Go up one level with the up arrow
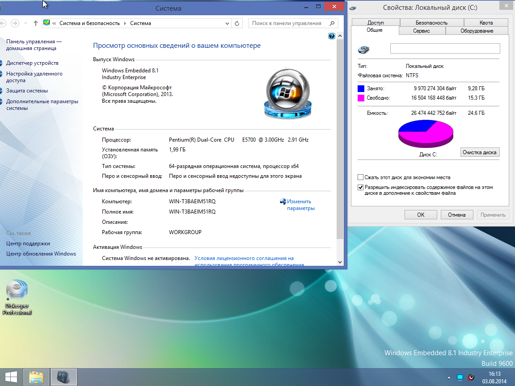The width and height of the screenshot is (515, 386). click(35, 23)
